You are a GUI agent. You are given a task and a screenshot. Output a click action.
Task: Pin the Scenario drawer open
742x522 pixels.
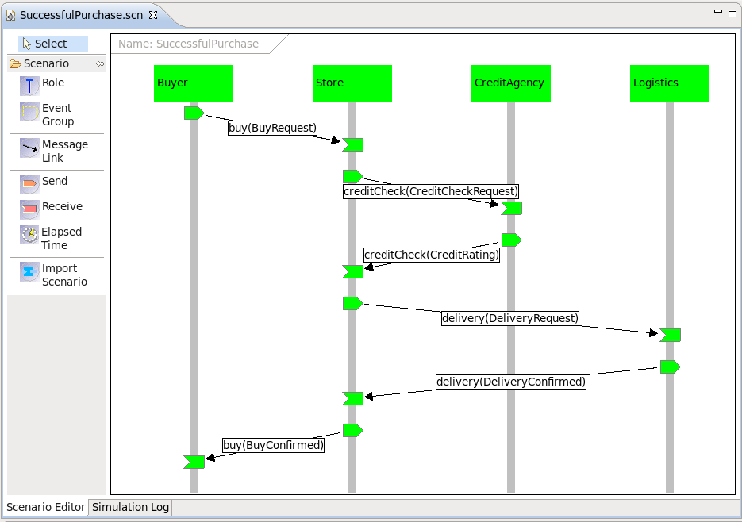(x=100, y=63)
